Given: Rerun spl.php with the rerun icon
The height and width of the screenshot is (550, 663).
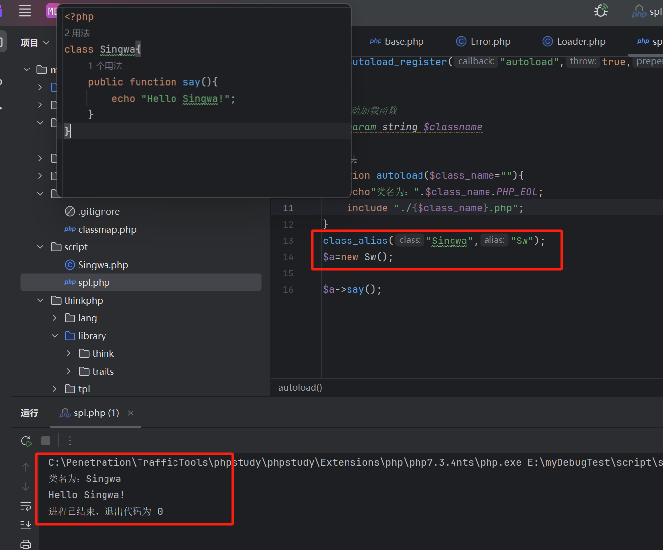Looking at the screenshot, I should point(26,441).
